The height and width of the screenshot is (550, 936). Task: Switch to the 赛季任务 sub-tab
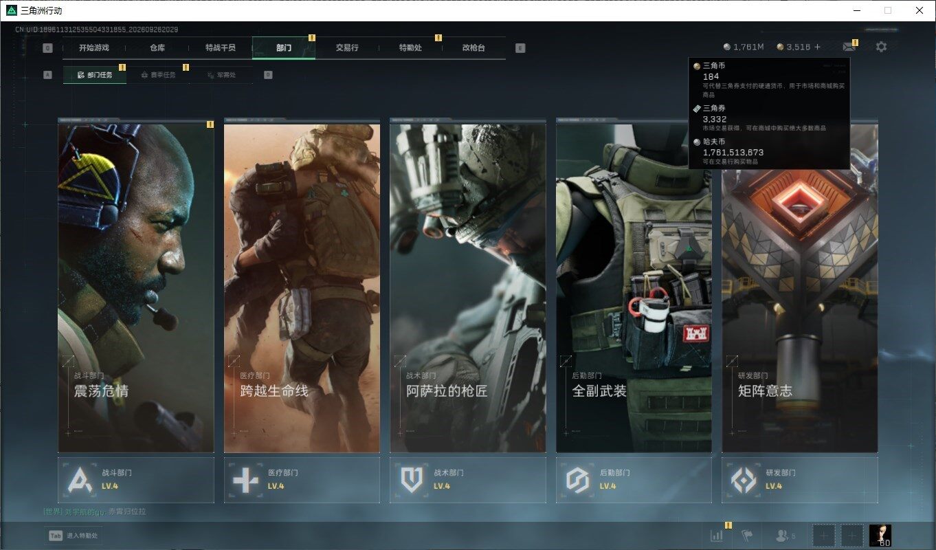tap(158, 75)
